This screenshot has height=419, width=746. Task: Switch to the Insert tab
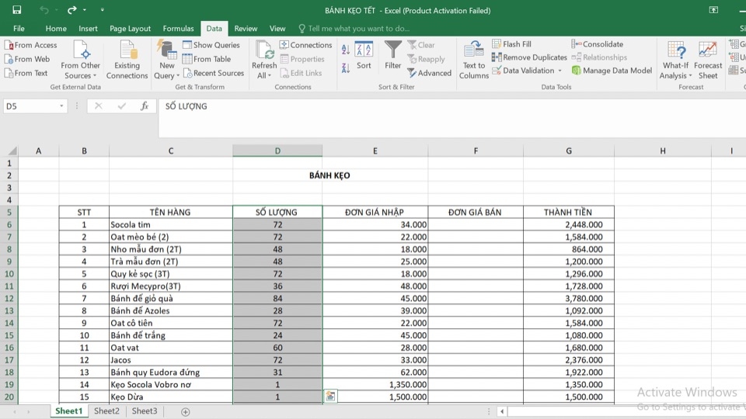click(x=88, y=29)
